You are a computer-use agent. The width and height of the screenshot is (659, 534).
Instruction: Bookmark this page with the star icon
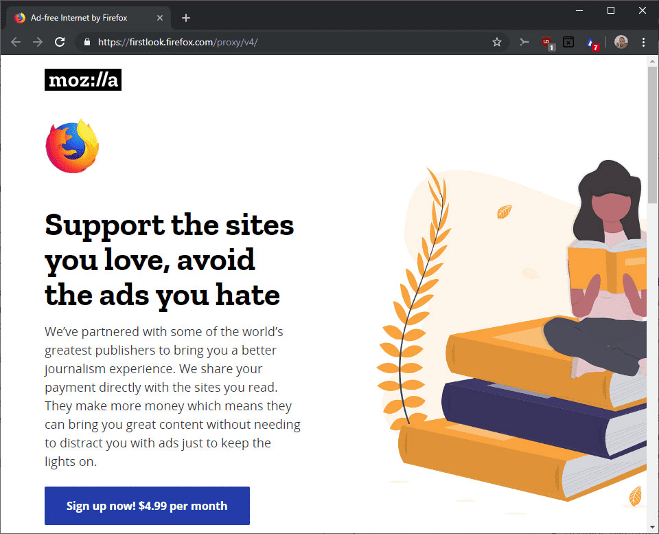click(497, 42)
